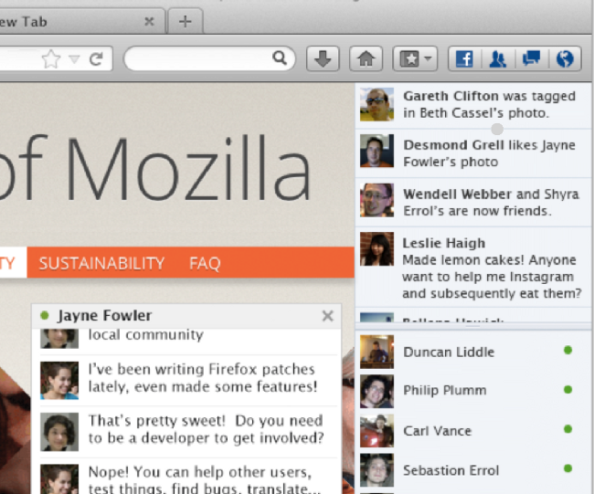Click the lemon cakes status text

tap(492, 277)
